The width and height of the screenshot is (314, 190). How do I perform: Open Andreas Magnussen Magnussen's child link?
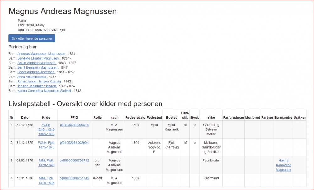click(x=41, y=54)
